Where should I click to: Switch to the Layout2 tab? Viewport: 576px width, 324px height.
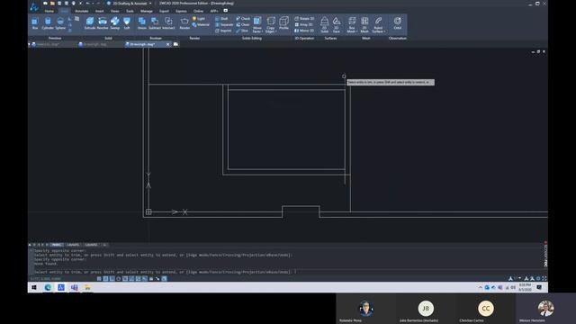click(91, 245)
